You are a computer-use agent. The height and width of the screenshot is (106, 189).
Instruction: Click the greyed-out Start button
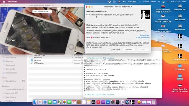click(x=143, y=50)
